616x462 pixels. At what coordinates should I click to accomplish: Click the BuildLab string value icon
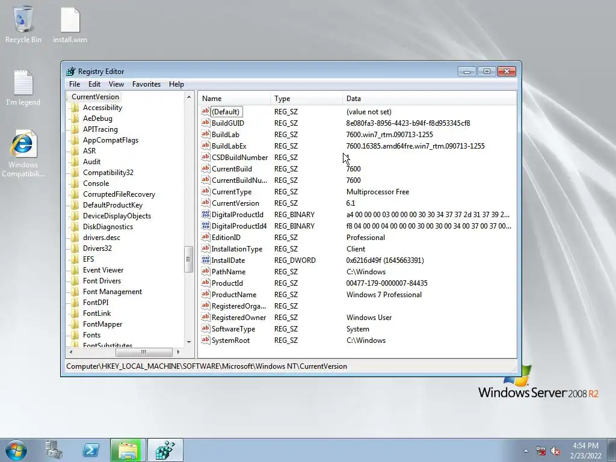(206, 134)
